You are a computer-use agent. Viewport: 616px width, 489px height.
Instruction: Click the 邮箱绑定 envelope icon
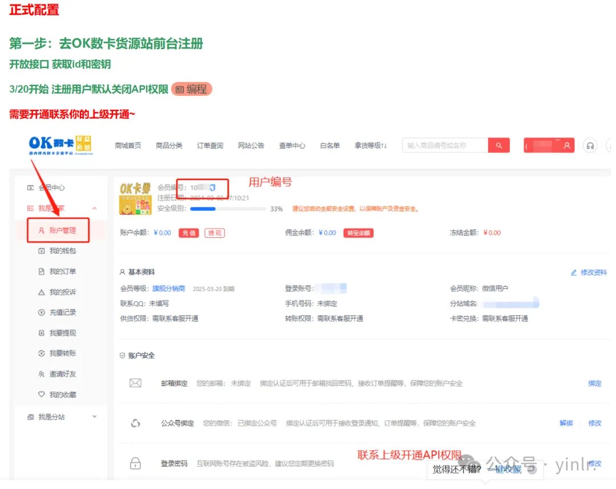[136, 383]
